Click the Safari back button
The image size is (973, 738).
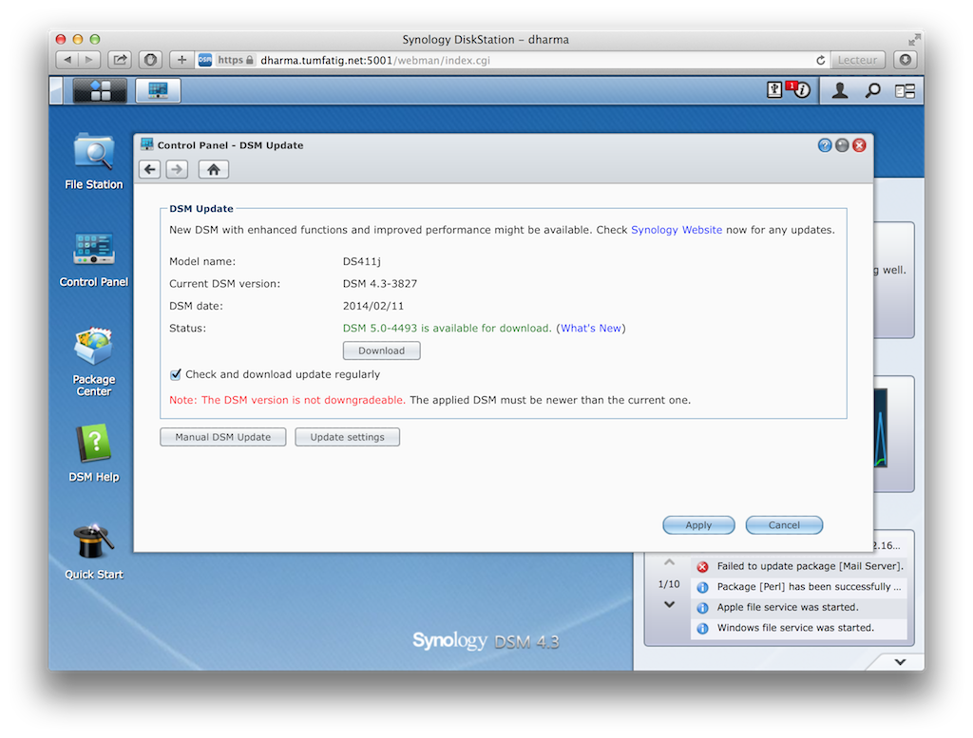[67, 60]
